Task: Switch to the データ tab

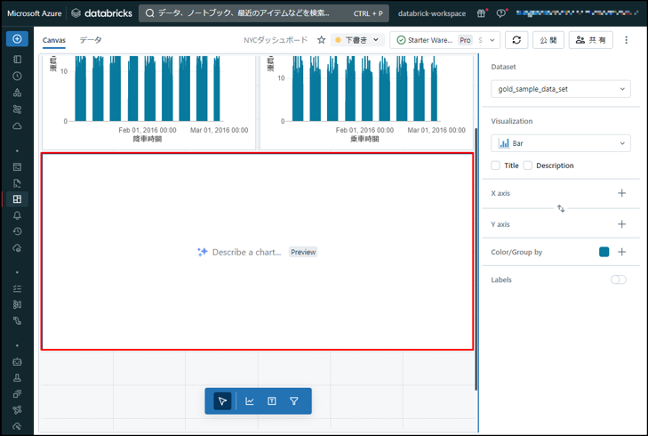Action: 91,40
